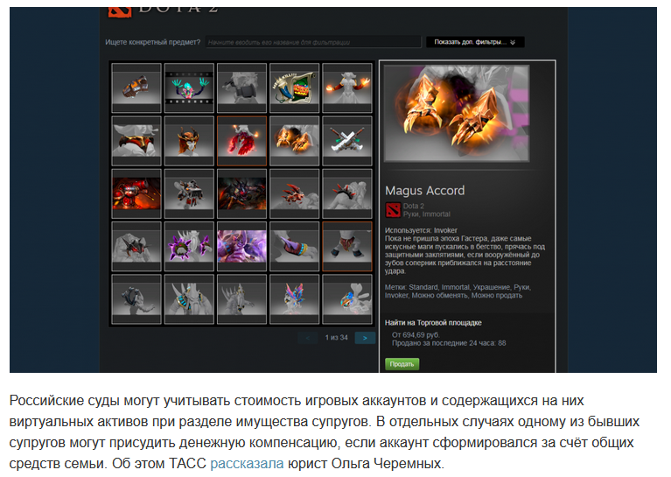Screen dimensions: 671x477
Task: Select the dark mask with red eyes item
Action: tap(136, 246)
